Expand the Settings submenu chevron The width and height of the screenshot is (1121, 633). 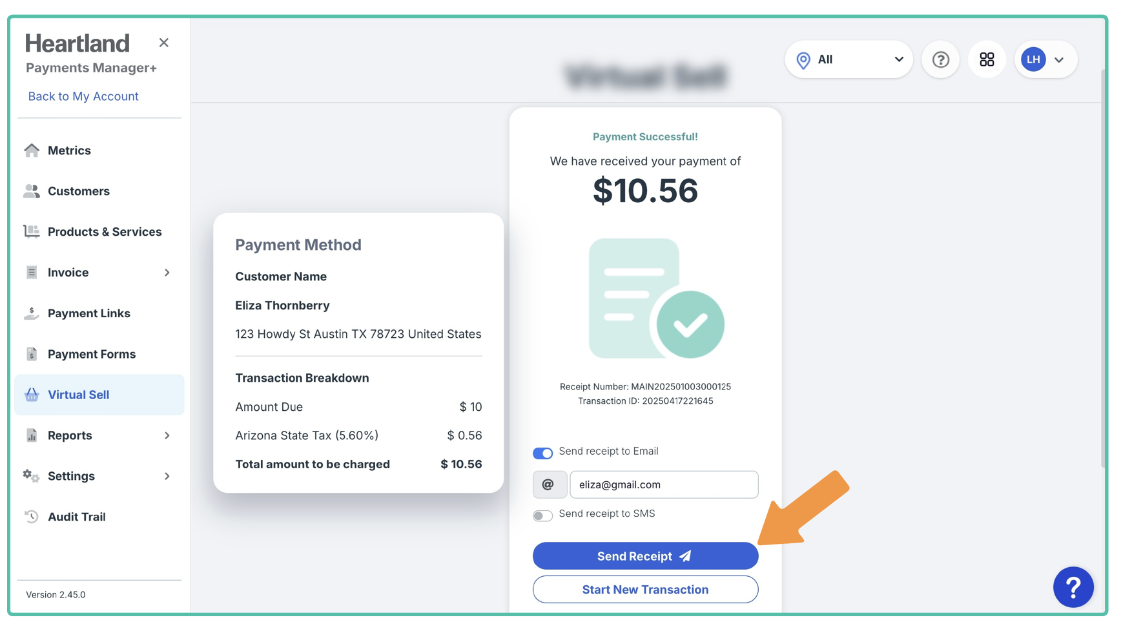coord(167,476)
